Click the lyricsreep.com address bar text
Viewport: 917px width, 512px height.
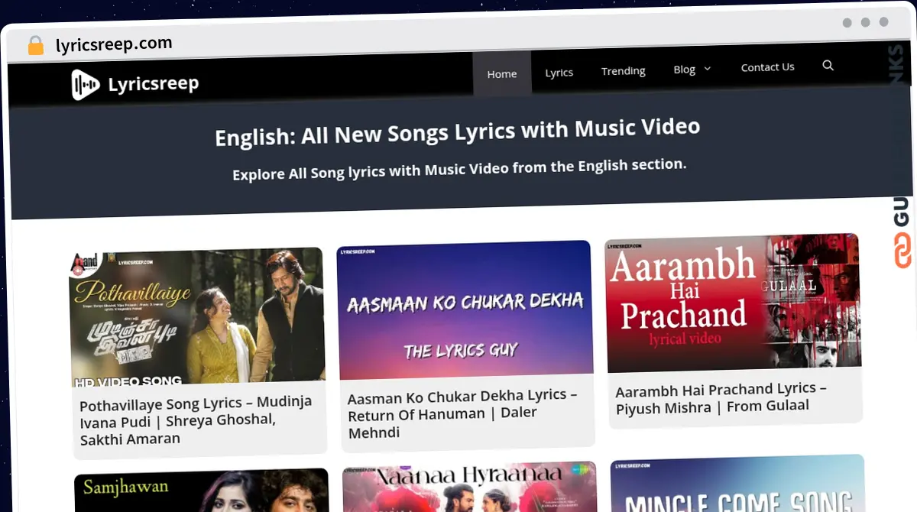pos(114,44)
